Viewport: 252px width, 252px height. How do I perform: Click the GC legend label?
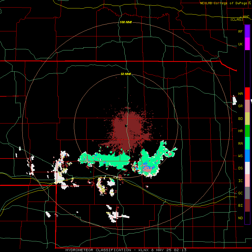click(240, 193)
